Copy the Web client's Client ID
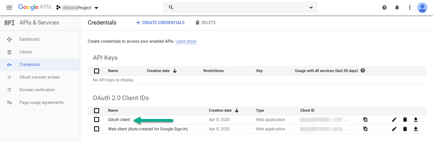 [365, 129]
